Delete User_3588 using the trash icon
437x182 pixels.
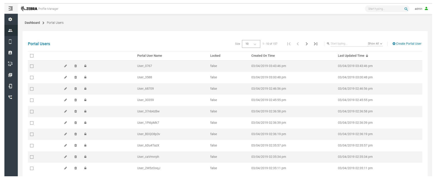(75, 77)
